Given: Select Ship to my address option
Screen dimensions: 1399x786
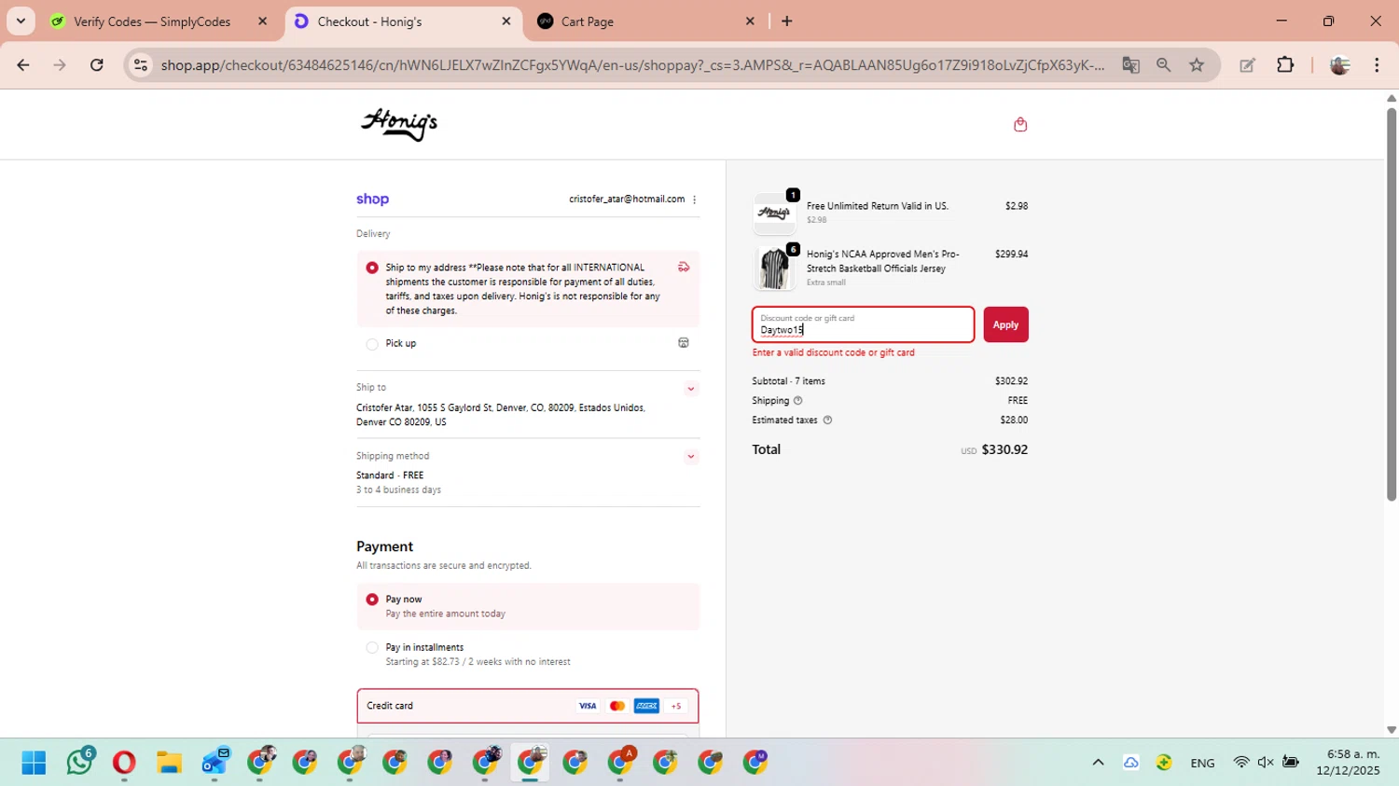Looking at the screenshot, I should 372,268.
